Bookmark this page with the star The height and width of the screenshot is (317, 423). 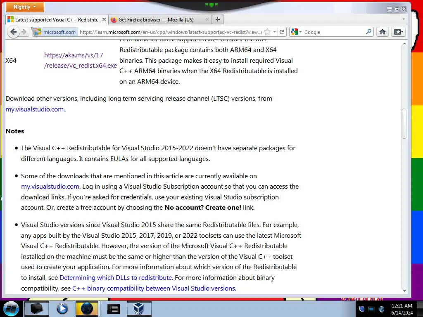coord(267,32)
